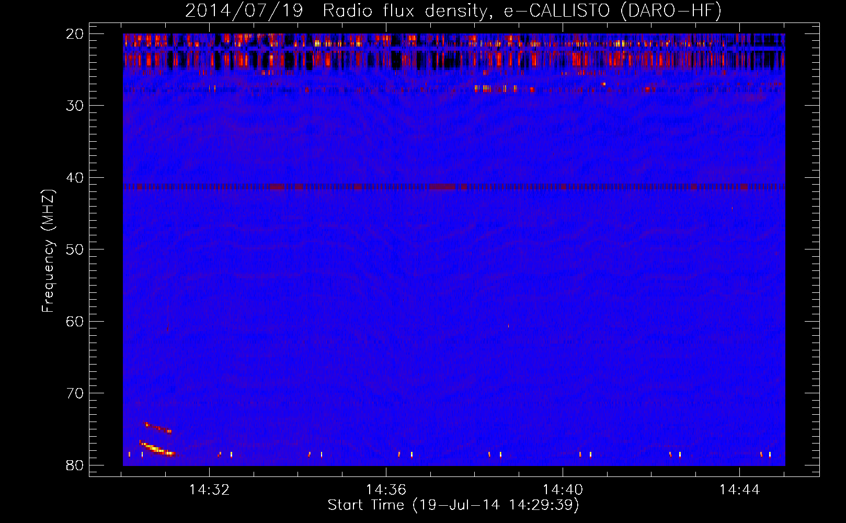Click the 50 frequency tick label
This screenshot has height=523, width=846.
(x=75, y=249)
